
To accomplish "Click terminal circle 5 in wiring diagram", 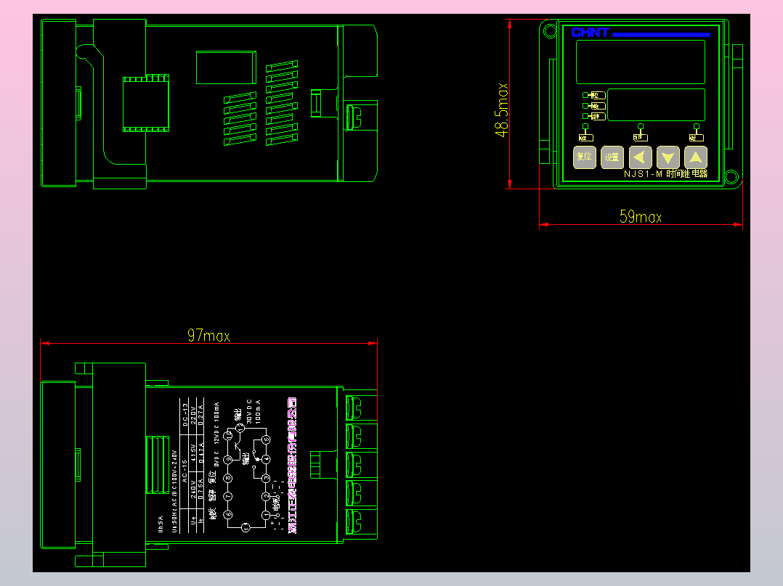I will coord(266,439).
